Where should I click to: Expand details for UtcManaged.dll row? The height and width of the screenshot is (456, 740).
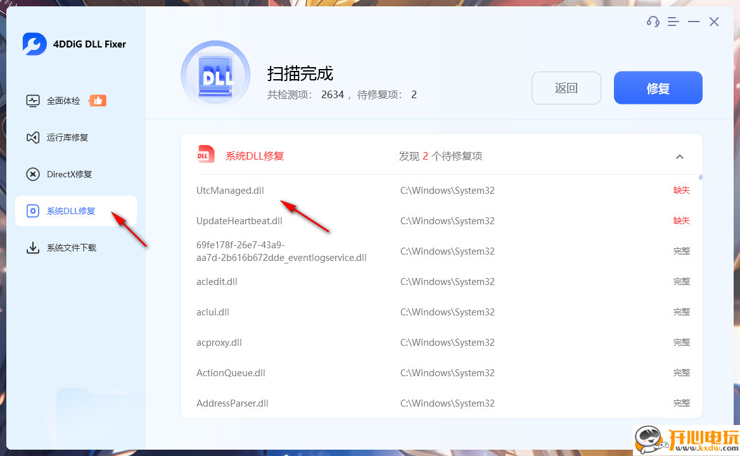pyautogui.click(x=230, y=190)
